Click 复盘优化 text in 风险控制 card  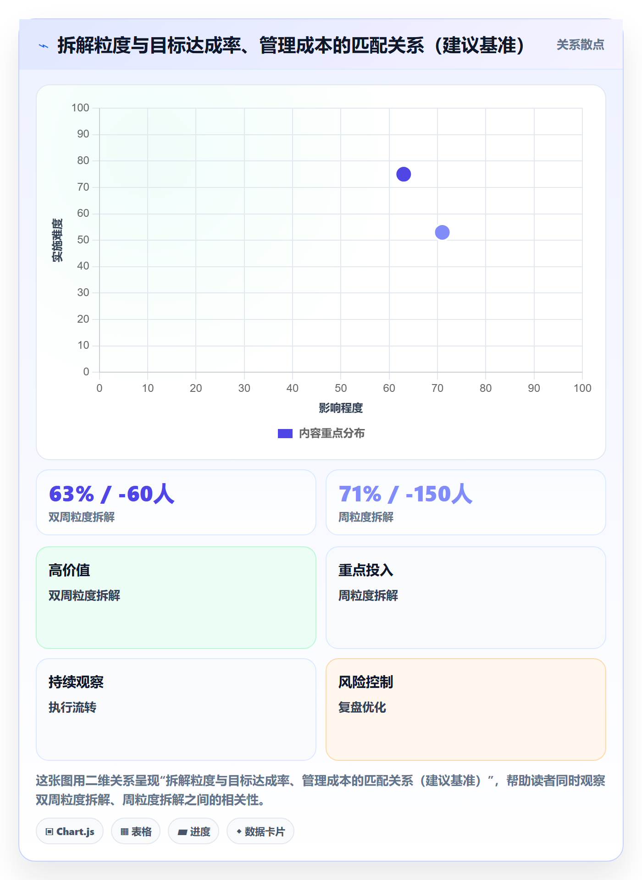(362, 707)
